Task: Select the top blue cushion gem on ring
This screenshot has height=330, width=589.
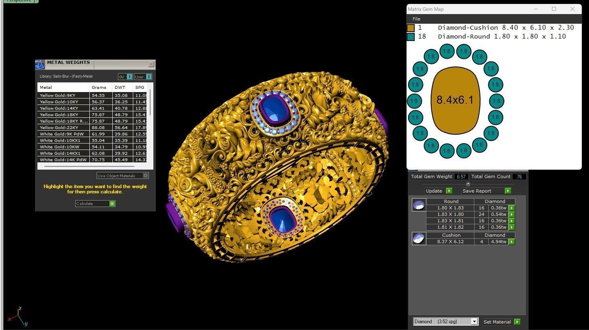Action: (275, 110)
